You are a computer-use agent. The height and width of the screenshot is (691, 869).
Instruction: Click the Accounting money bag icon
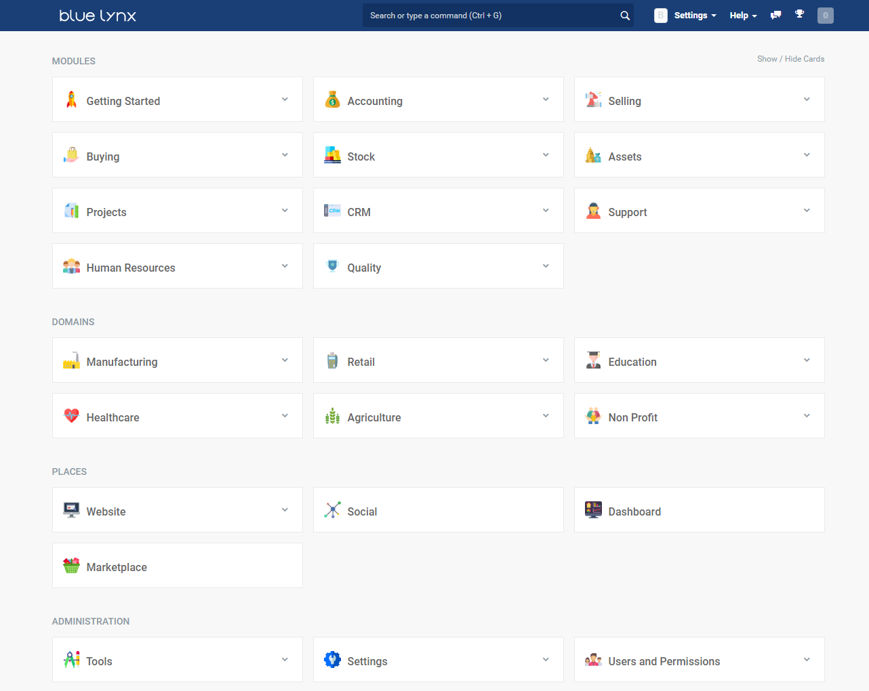[x=332, y=100]
